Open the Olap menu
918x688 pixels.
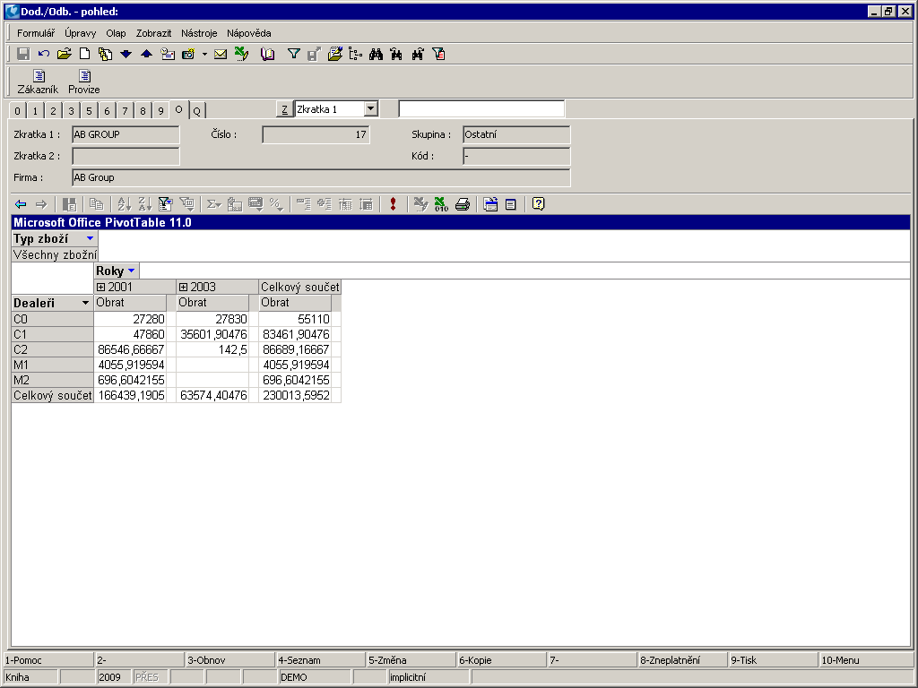(116, 33)
